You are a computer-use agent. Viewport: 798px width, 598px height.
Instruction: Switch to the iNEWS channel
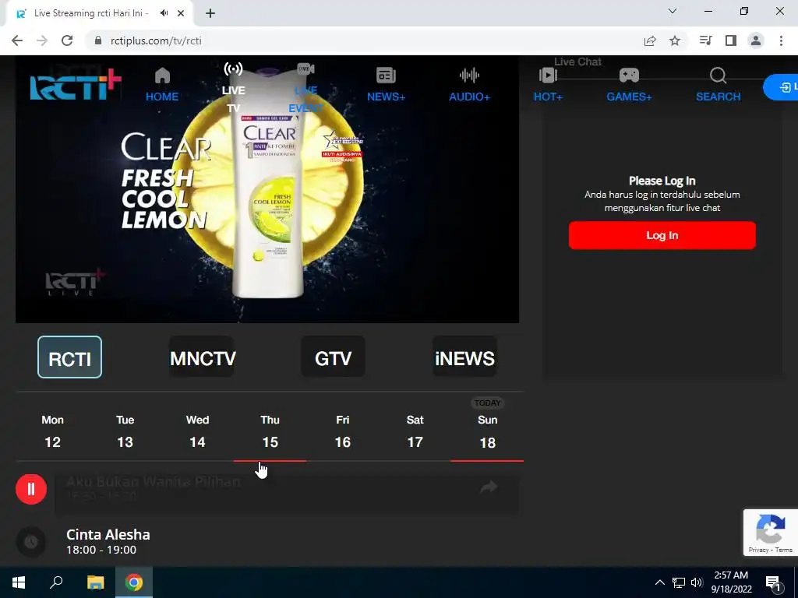[x=464, y=357]
